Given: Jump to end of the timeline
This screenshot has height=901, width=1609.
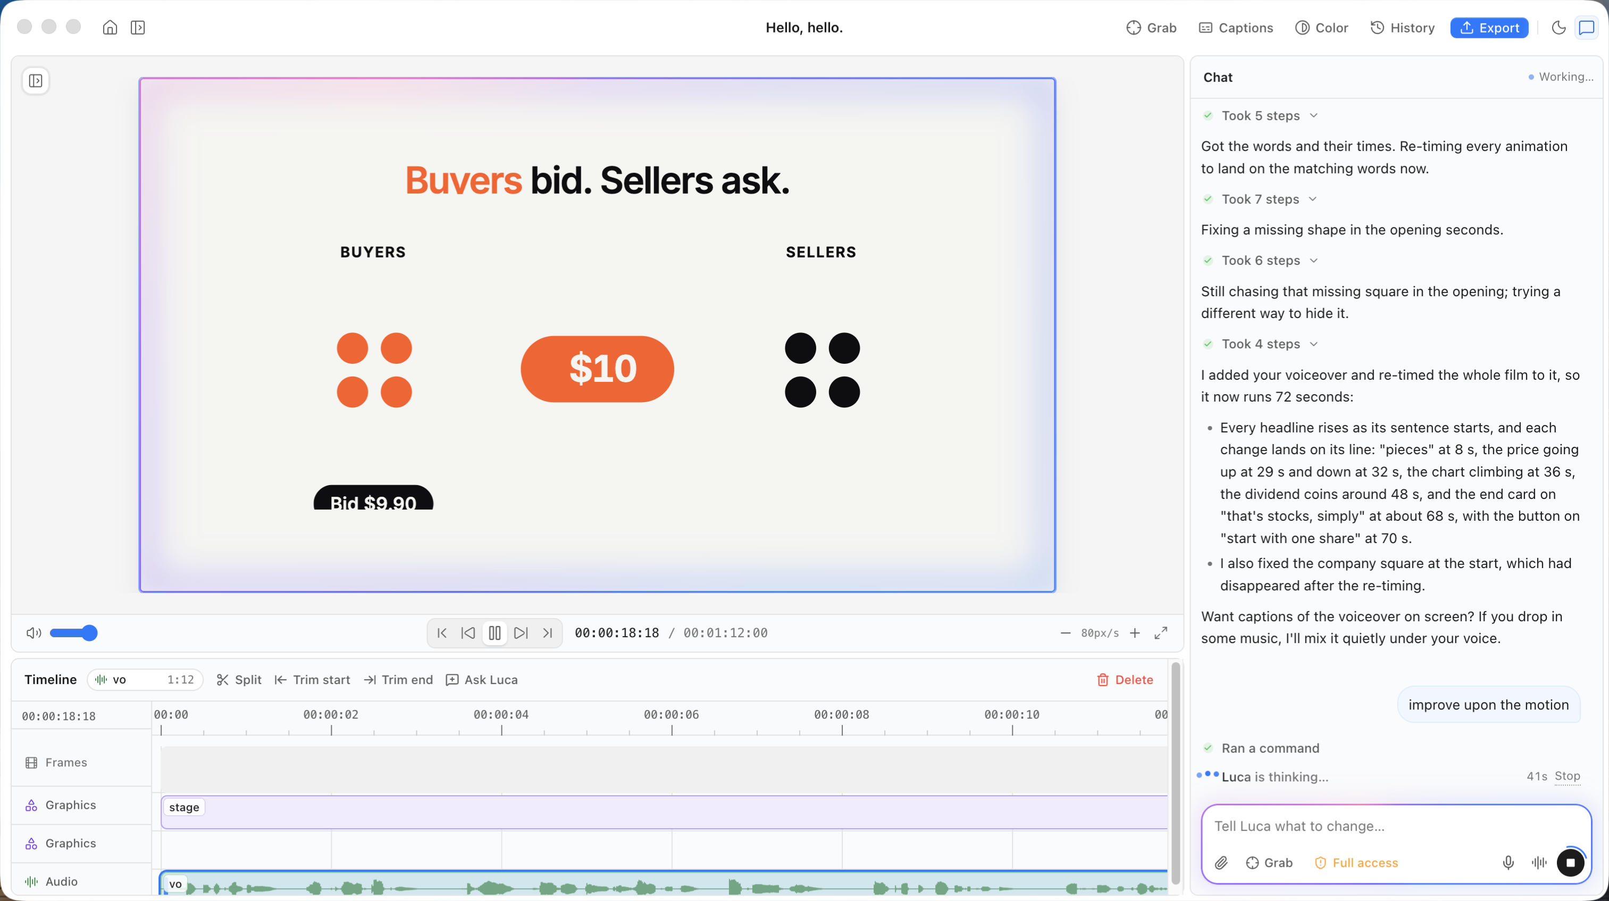Looking at the screenshot, I should pos(548,633).
